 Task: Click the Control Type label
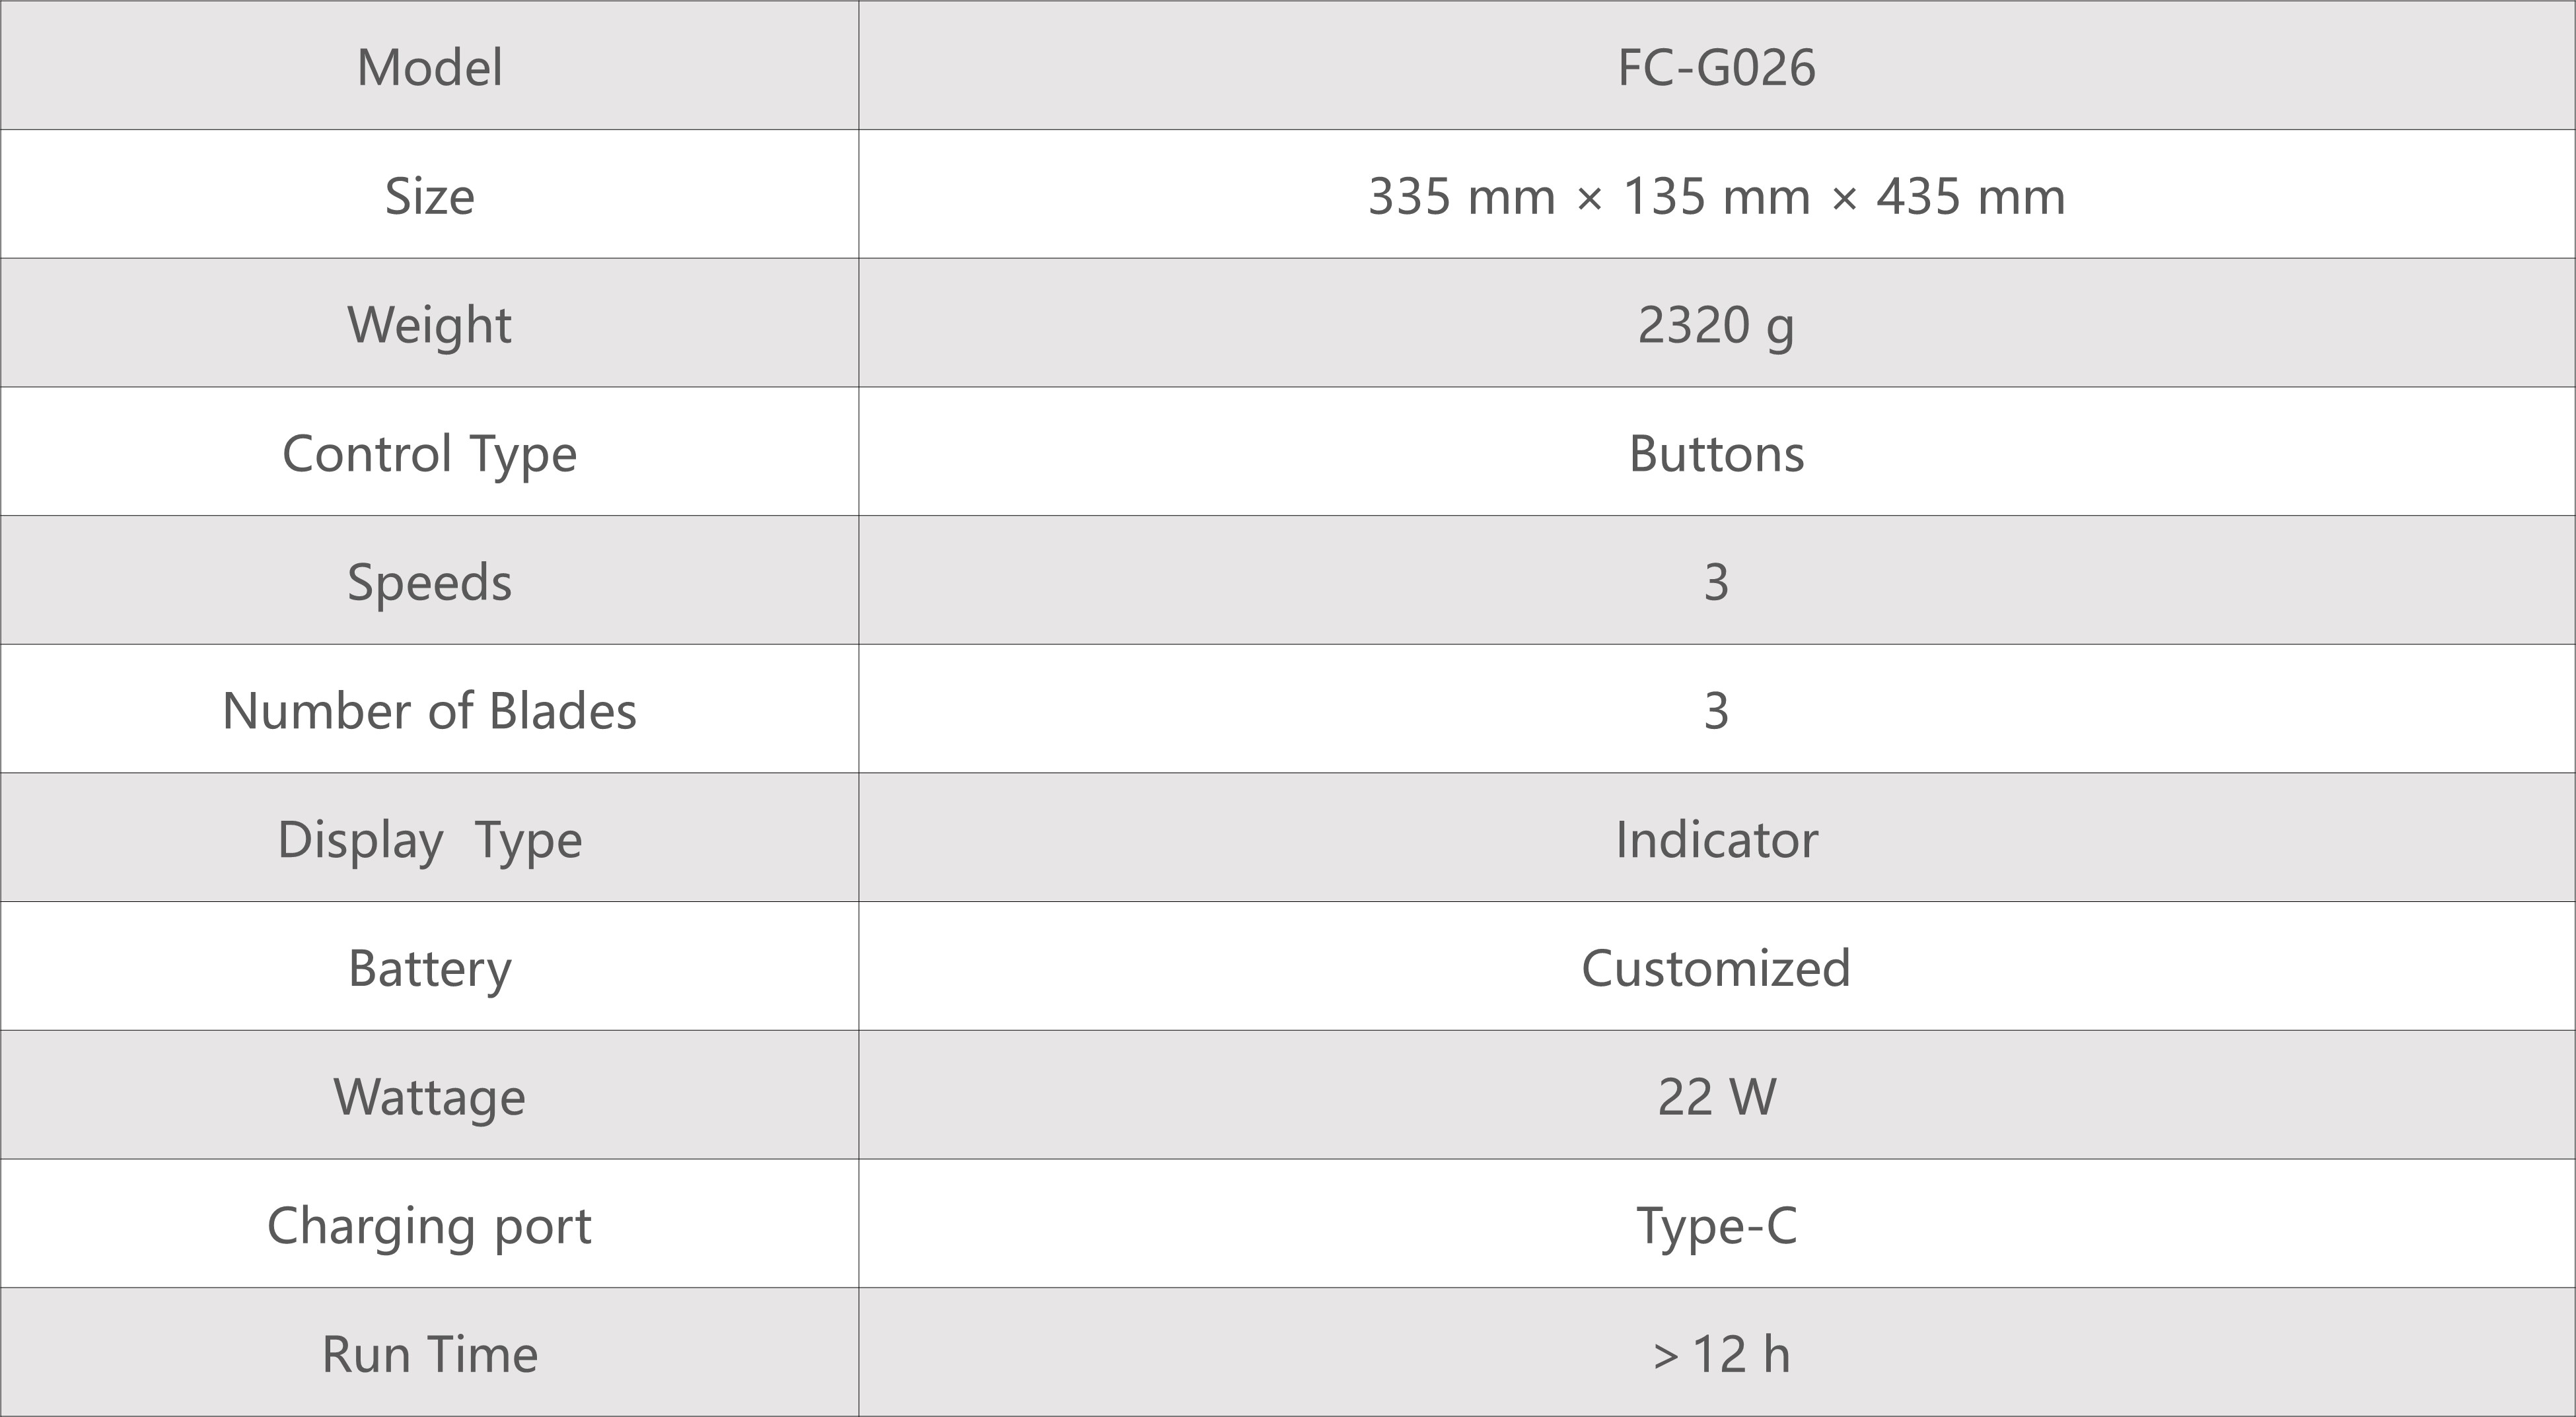point(430,454)
